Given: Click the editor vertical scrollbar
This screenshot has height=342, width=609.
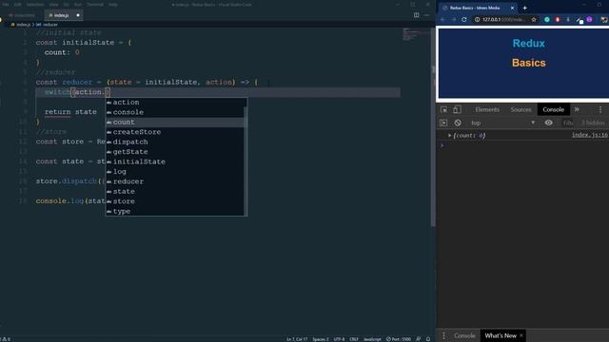Looking at the screenshot, I should [x=433, y=128].
